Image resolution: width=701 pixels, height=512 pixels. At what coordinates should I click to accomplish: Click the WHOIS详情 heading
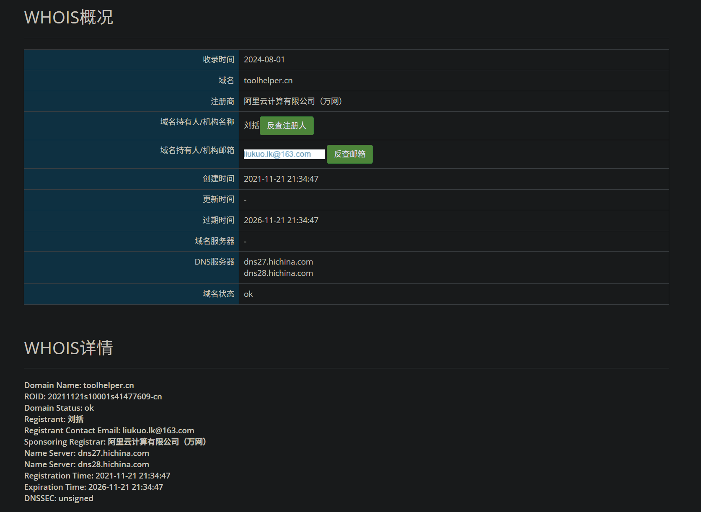pyautogui.click(x=69, y=348)
